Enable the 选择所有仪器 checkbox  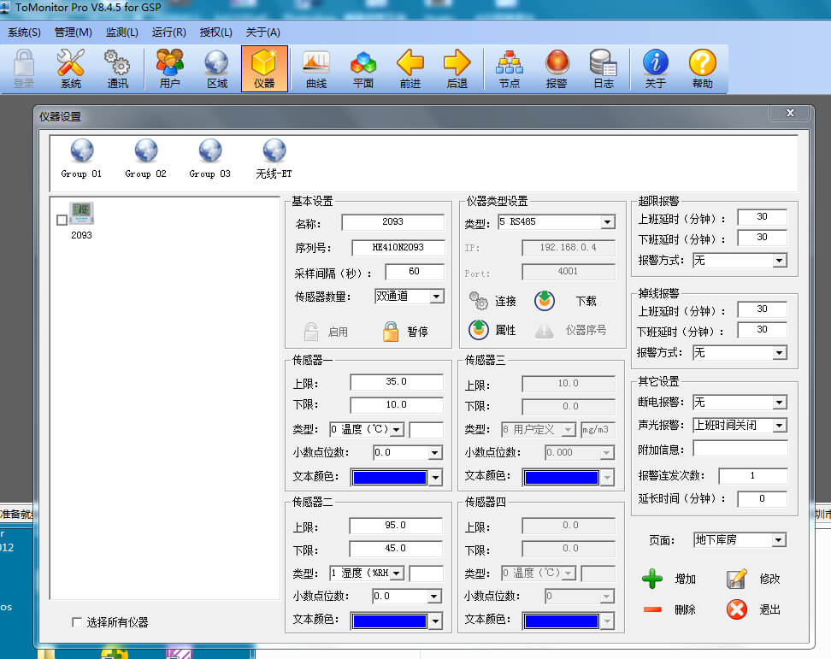78,622
